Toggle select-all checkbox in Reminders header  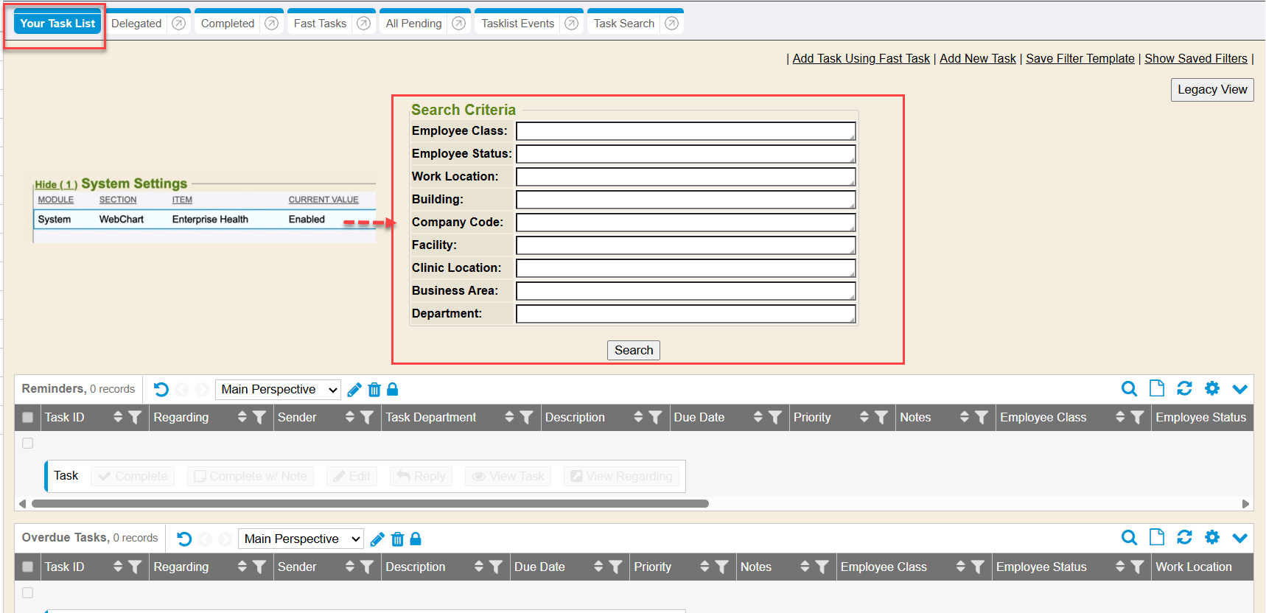(28, 418)
